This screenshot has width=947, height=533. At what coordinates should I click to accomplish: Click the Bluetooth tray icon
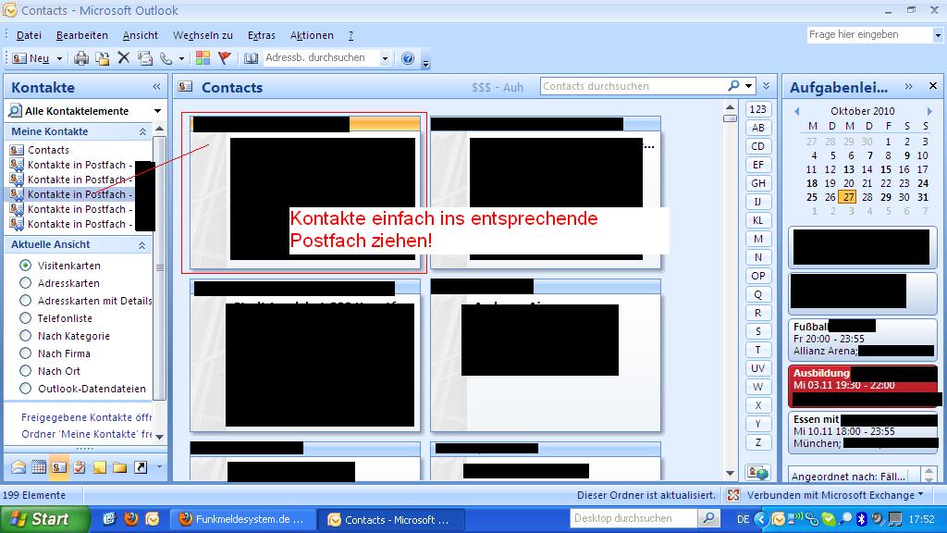(862, 519)
